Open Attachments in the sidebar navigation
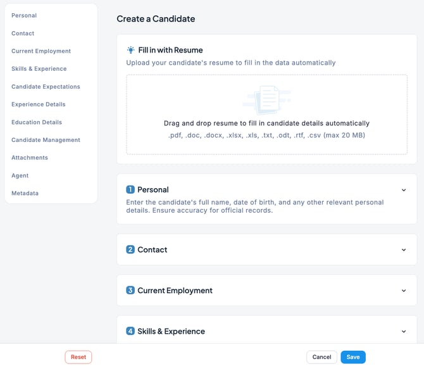424x366 pixels. pyautogui.click(x=30, y=158)
